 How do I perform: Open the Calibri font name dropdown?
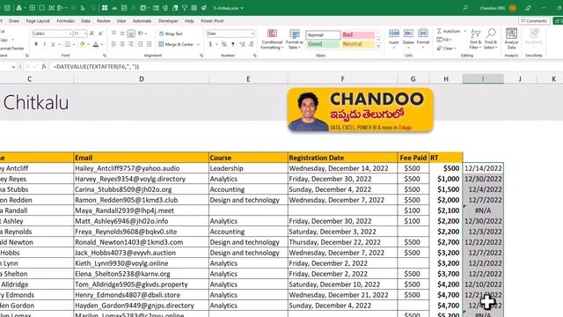tap(70, 33)
